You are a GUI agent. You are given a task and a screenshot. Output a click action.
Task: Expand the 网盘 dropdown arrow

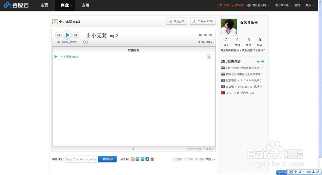point(72,5)
